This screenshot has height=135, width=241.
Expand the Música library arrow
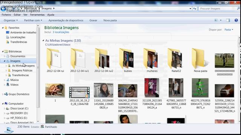[x=5, y=80]
